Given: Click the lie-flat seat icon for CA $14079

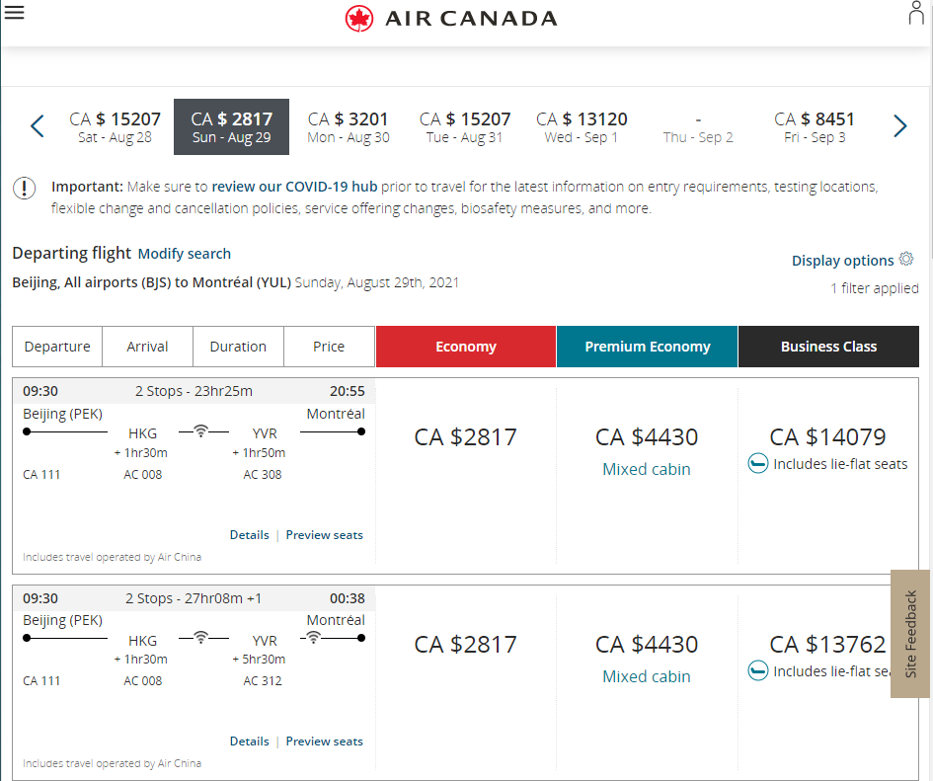Looking at the screenshot, I should 757,464.
